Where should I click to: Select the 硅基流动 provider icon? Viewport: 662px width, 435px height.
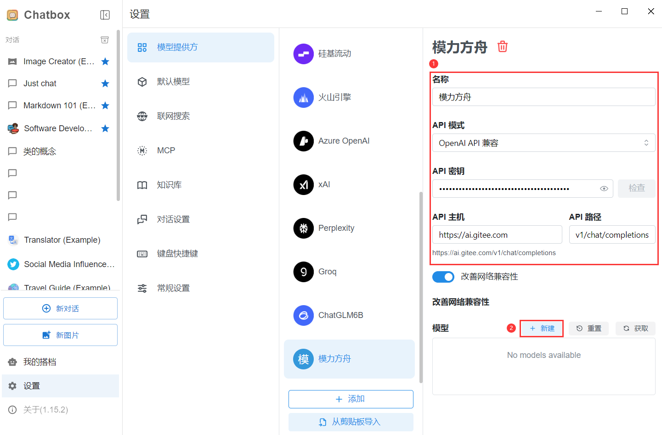[303, 54]
